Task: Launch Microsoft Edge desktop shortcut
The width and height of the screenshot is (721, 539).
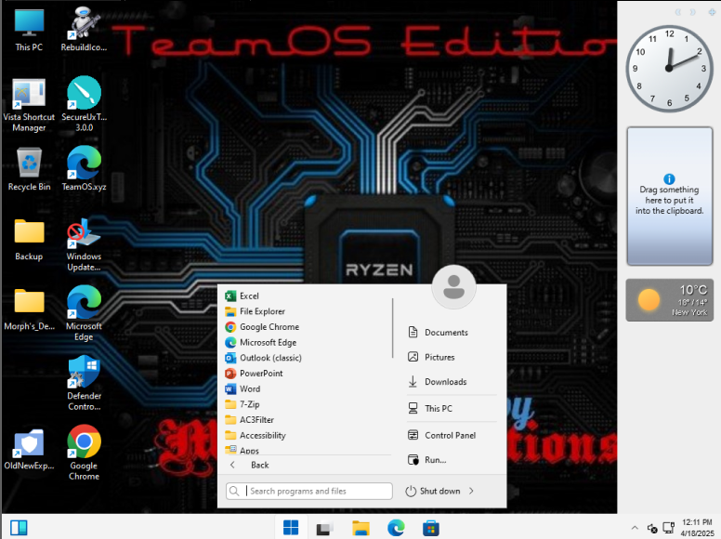Action: (x=84, y=314)
